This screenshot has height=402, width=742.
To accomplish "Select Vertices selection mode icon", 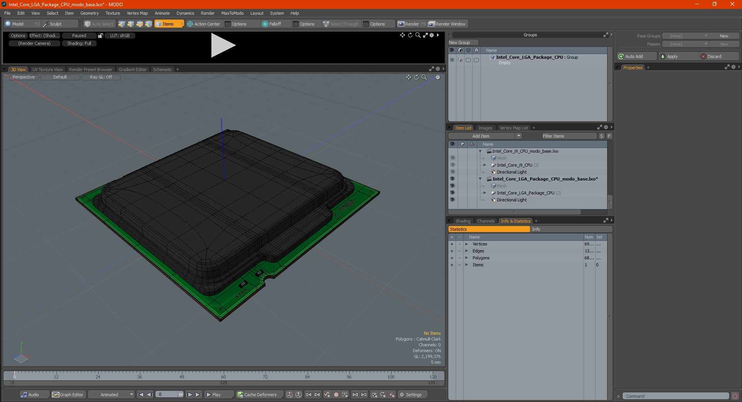I will (x=122, y=24).
